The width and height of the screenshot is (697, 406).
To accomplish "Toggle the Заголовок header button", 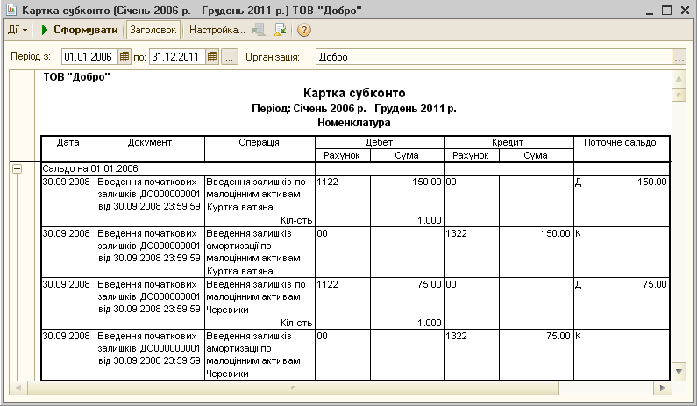I will [x=153, y=30].
